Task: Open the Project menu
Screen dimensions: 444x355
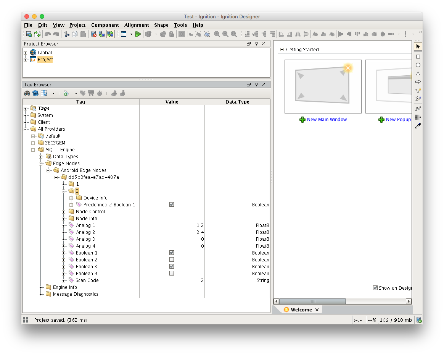Action: [77, 25]
